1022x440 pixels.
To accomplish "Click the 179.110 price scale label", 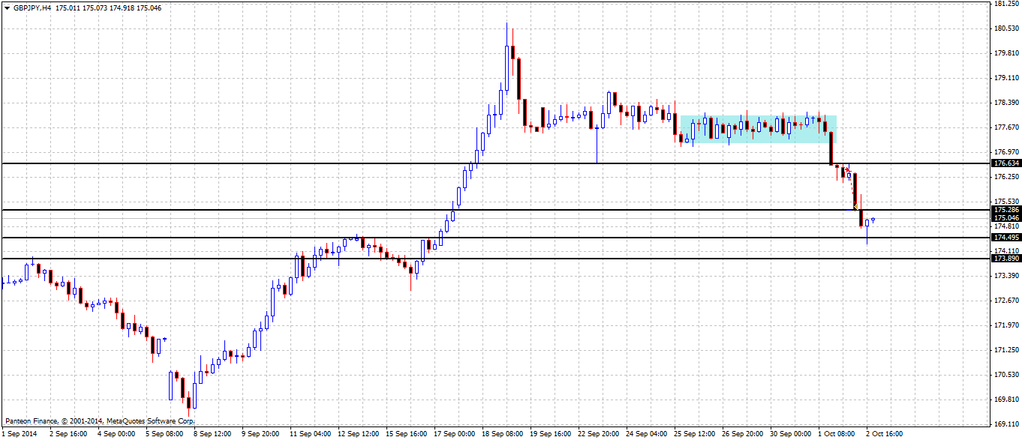I will (1005, 78).
